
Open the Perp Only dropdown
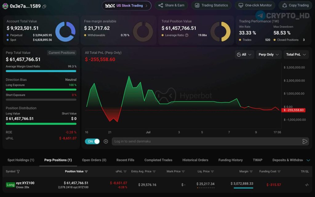[x=269, y=55]
